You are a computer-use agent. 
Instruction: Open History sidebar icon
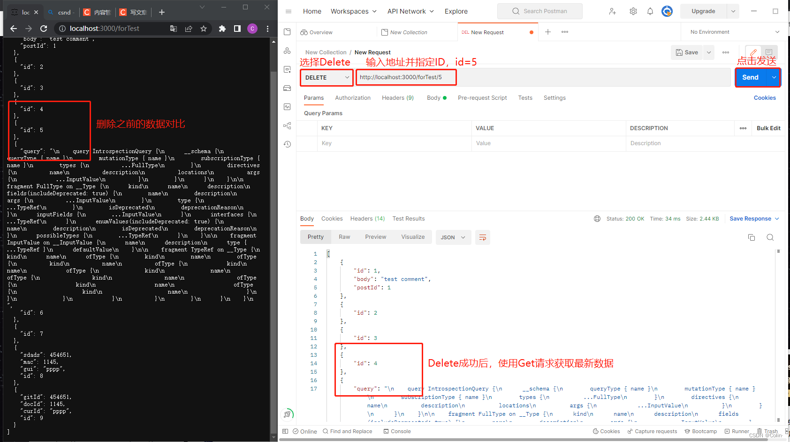tap(287, 144)
